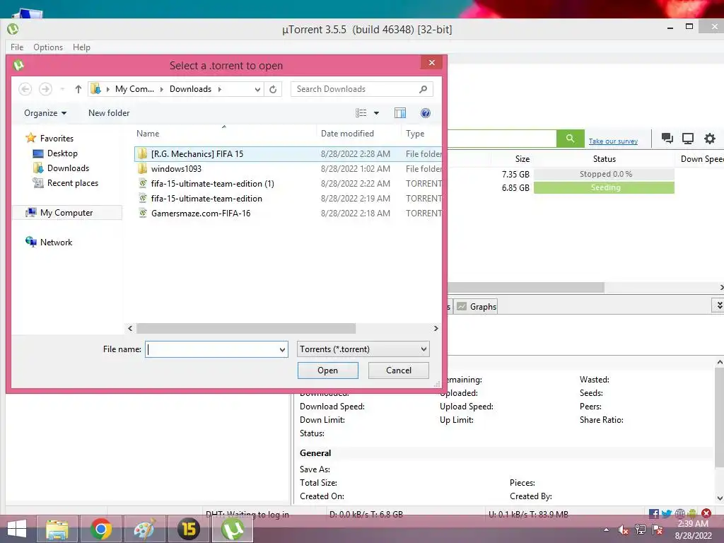Image resolution: width=724 pixels, height=543 pixels.
Task: Open recent locations dropdown arrow
Action: click(x=62, y=89)
